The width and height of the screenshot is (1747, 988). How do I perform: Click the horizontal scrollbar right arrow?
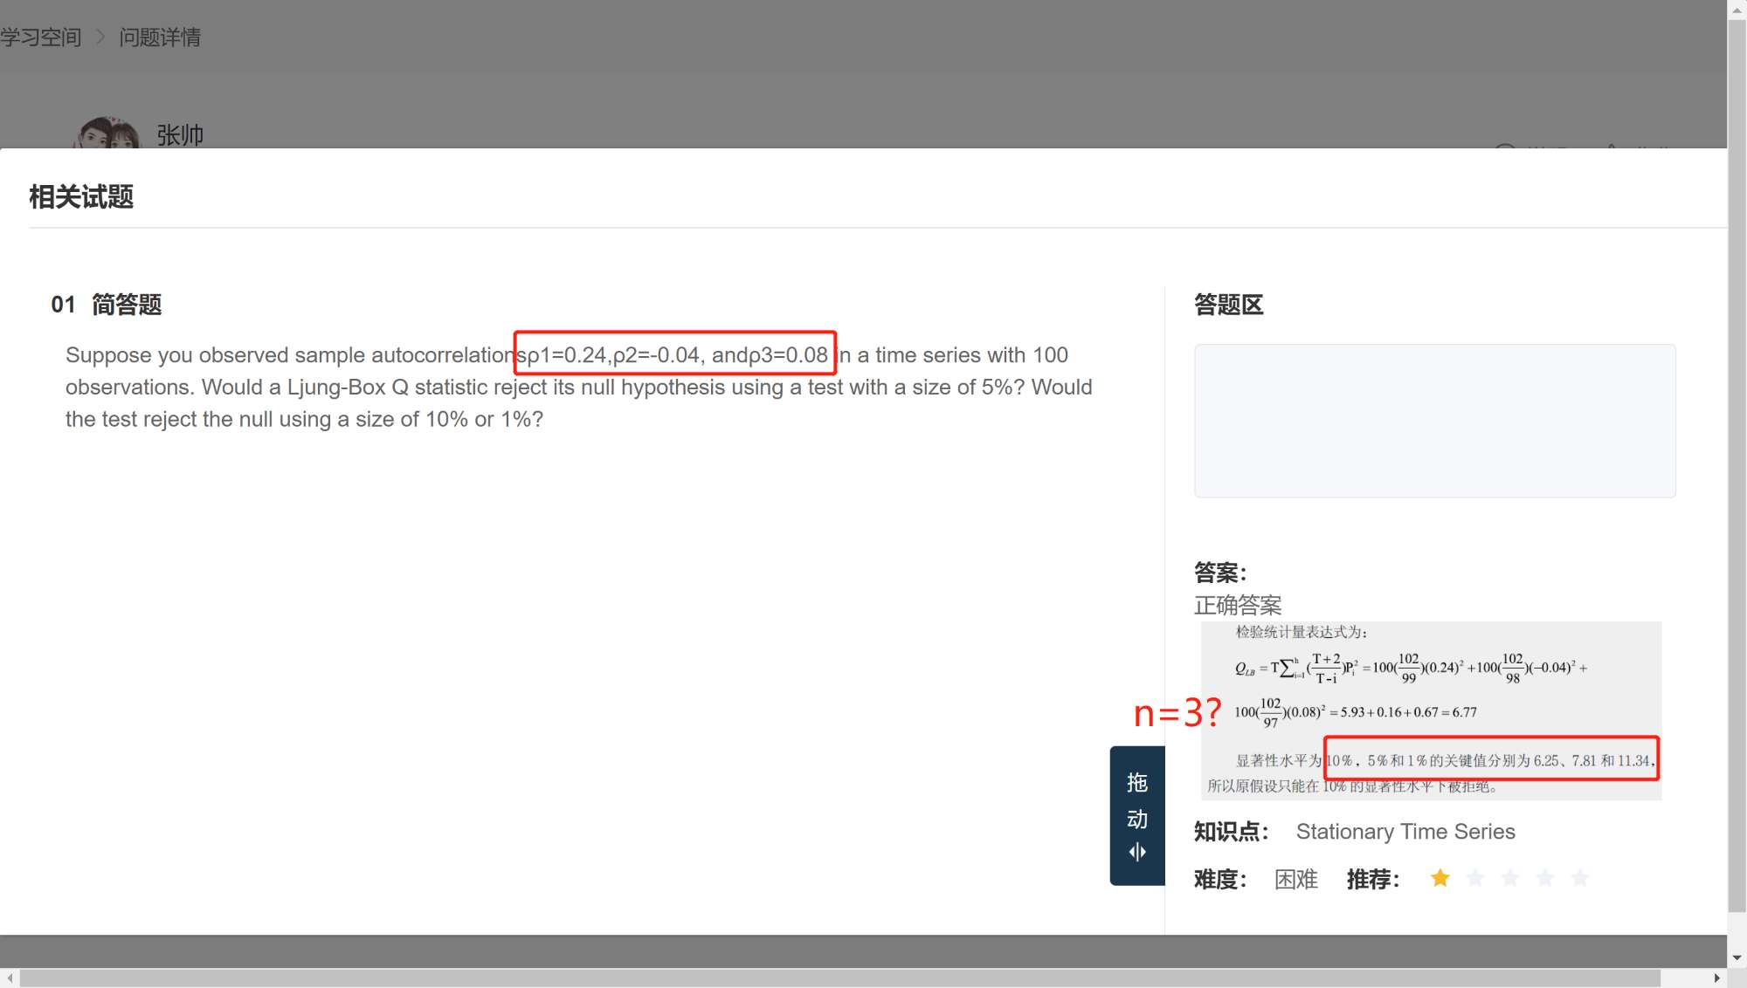click(x=1717, y=978)
